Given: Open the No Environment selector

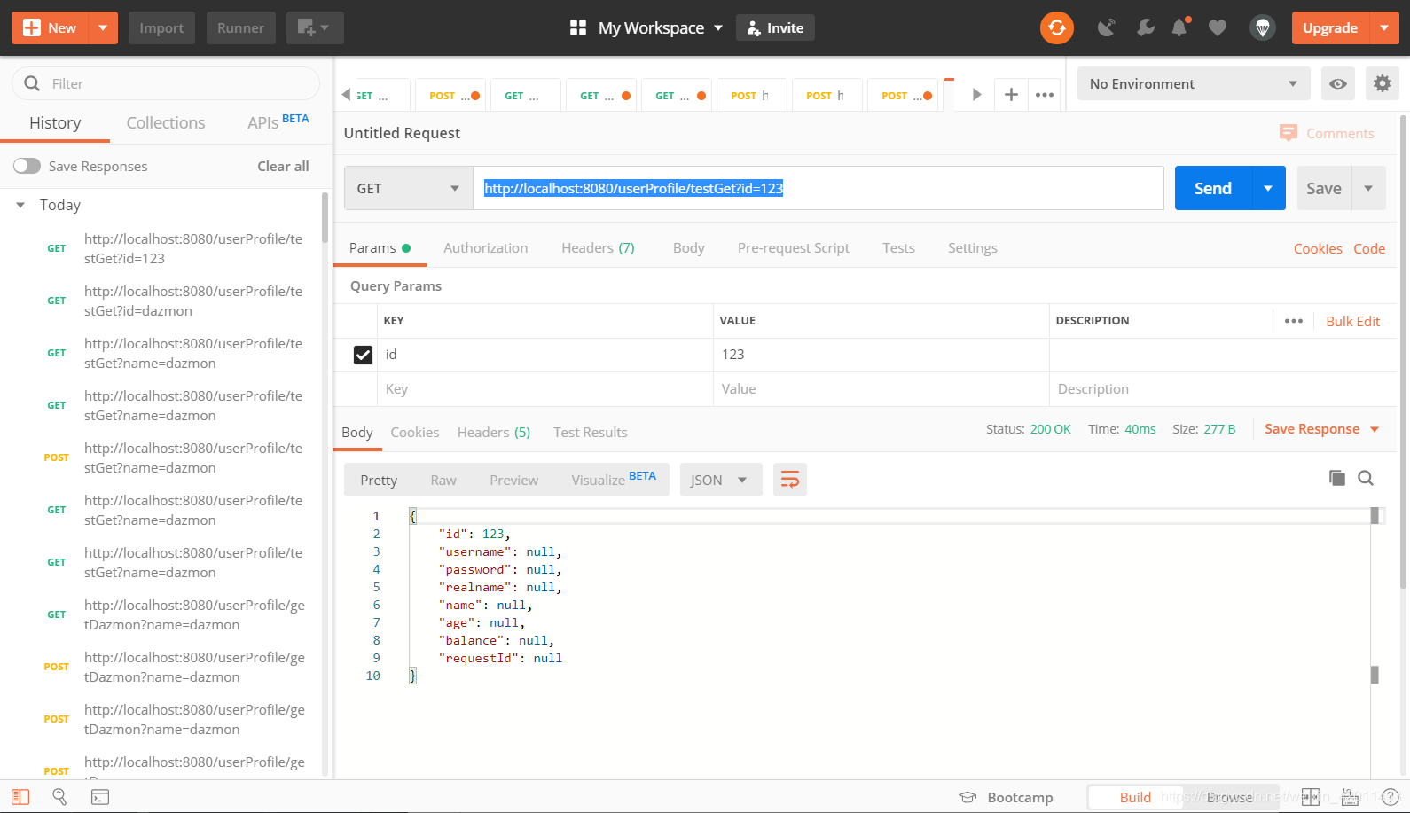Looking at the screenshot, I should (x=1193, y=83).
